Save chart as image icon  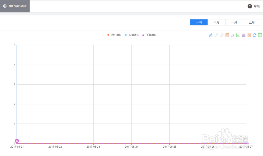pyautogui.click(x=260, y=35)
